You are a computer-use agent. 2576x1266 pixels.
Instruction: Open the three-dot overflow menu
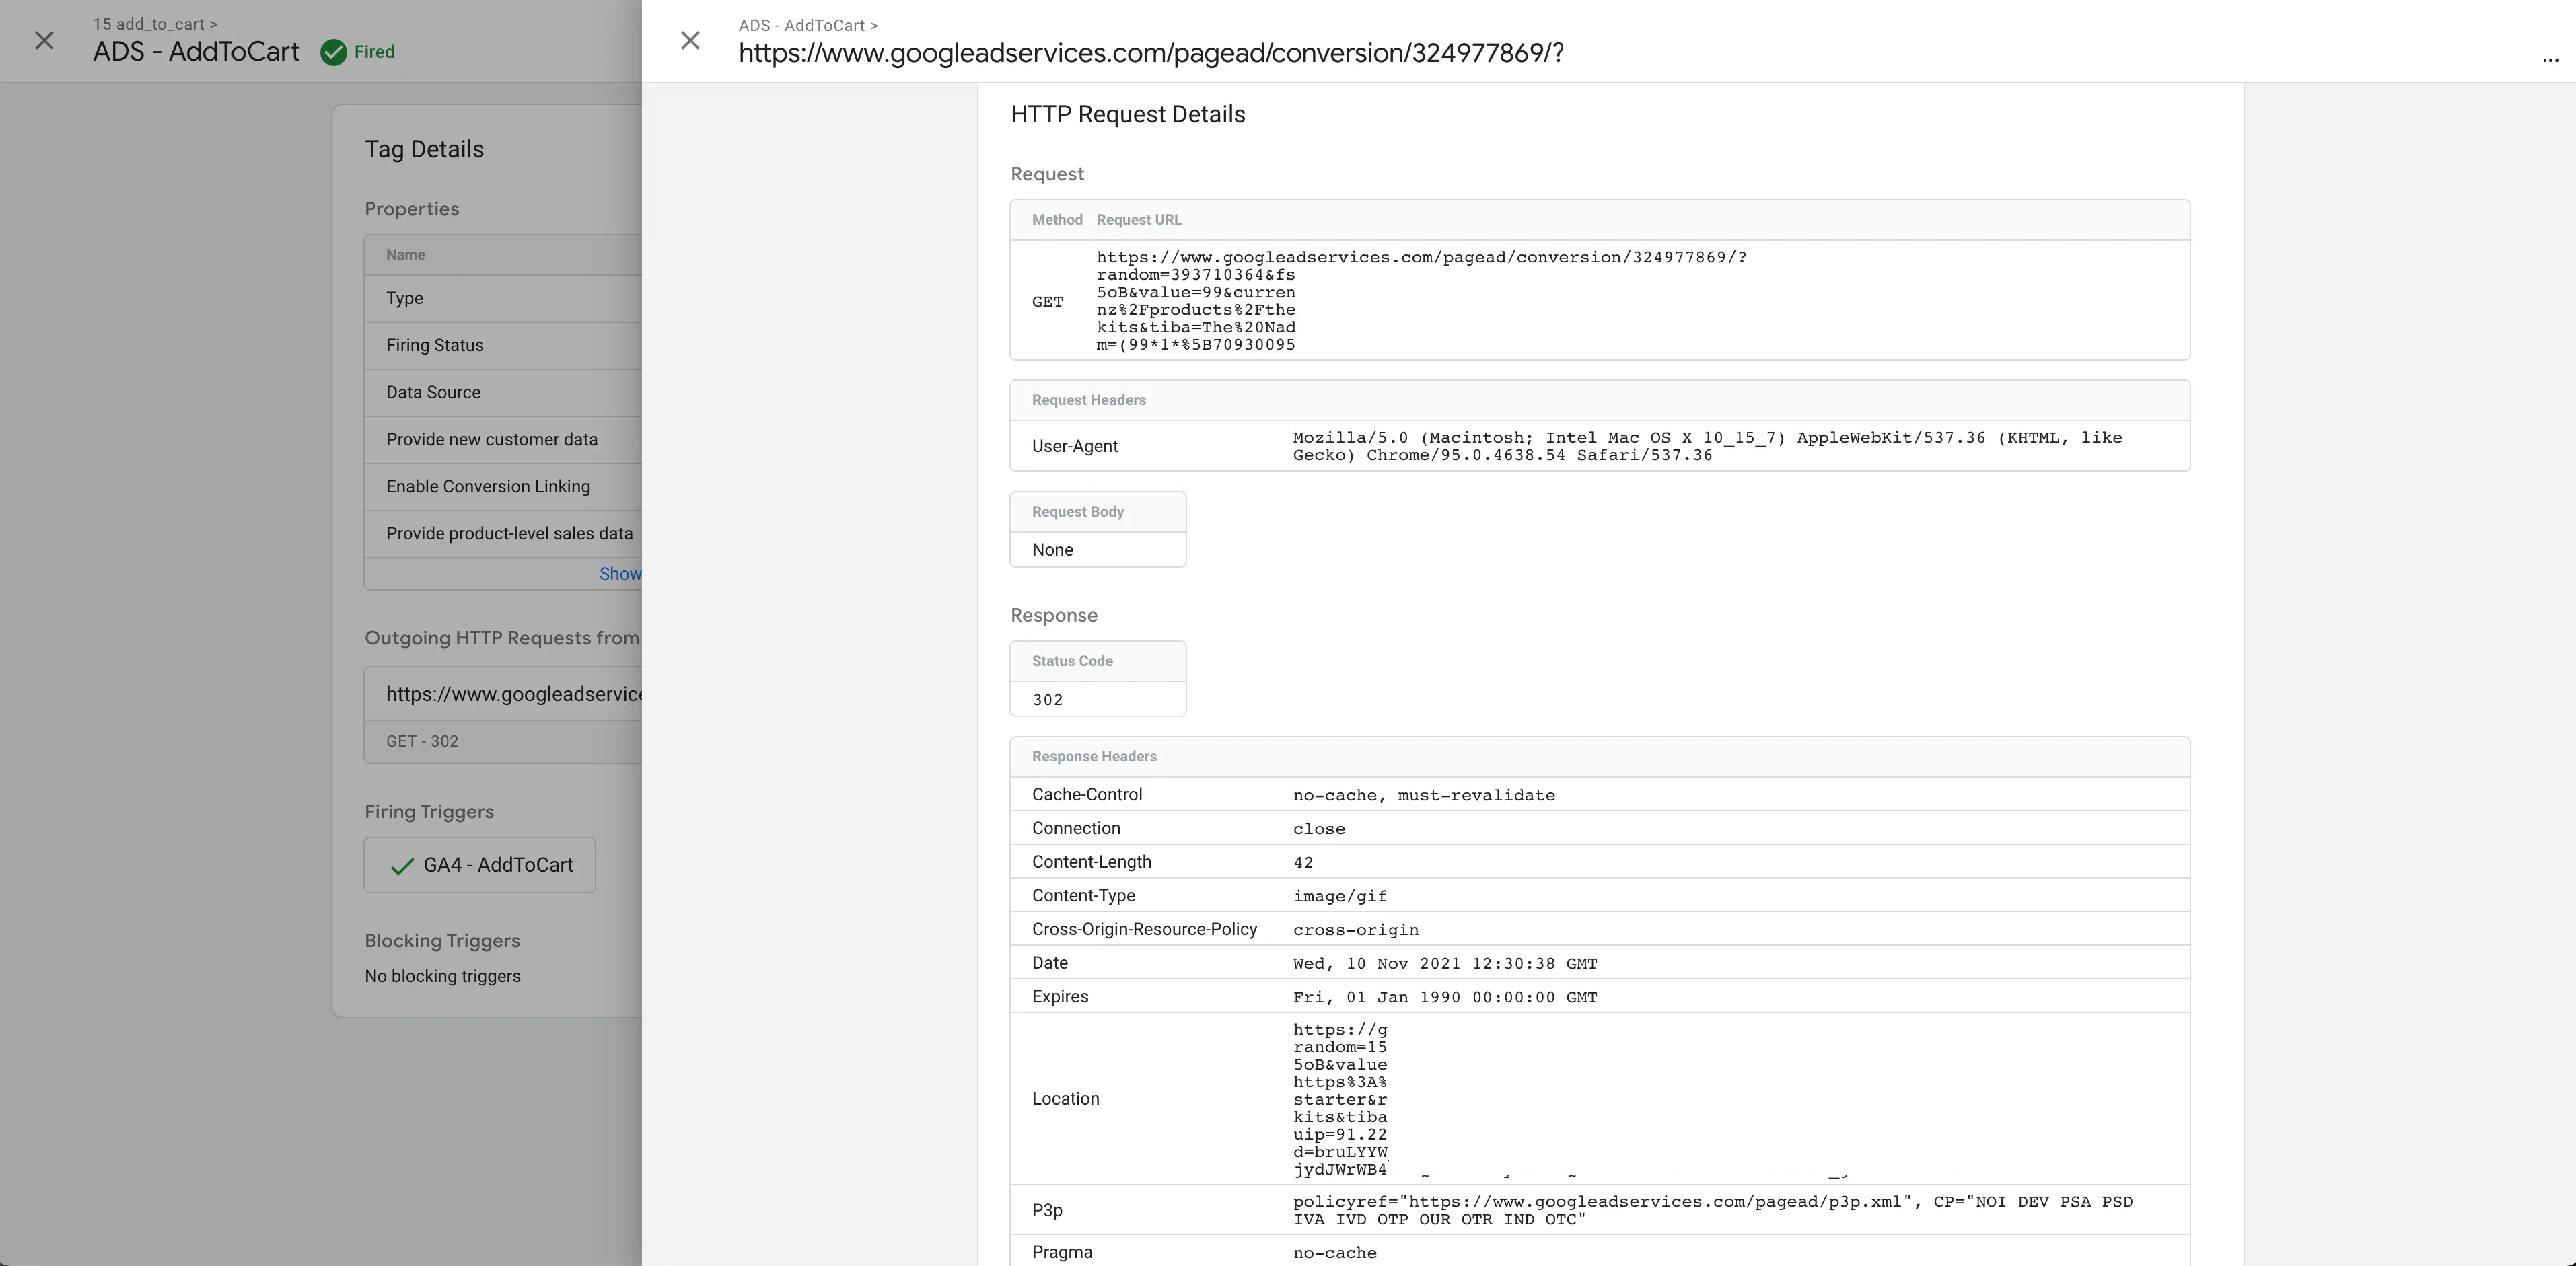pos(2550,60)
